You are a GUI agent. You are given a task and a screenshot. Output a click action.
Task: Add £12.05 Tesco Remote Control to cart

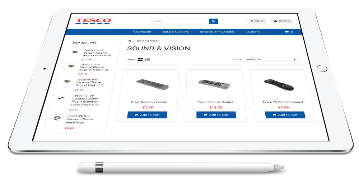[216, 115]
